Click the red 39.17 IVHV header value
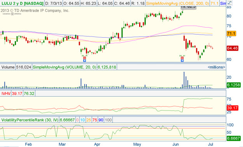Viewport: 243px width, 147px height. click(x=17, y=93)
